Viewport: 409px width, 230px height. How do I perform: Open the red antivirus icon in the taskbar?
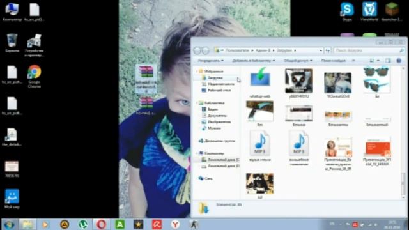157,224
